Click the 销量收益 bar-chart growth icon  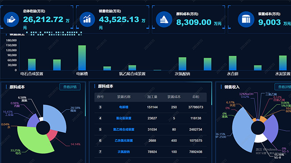click(x=87, y=19)
